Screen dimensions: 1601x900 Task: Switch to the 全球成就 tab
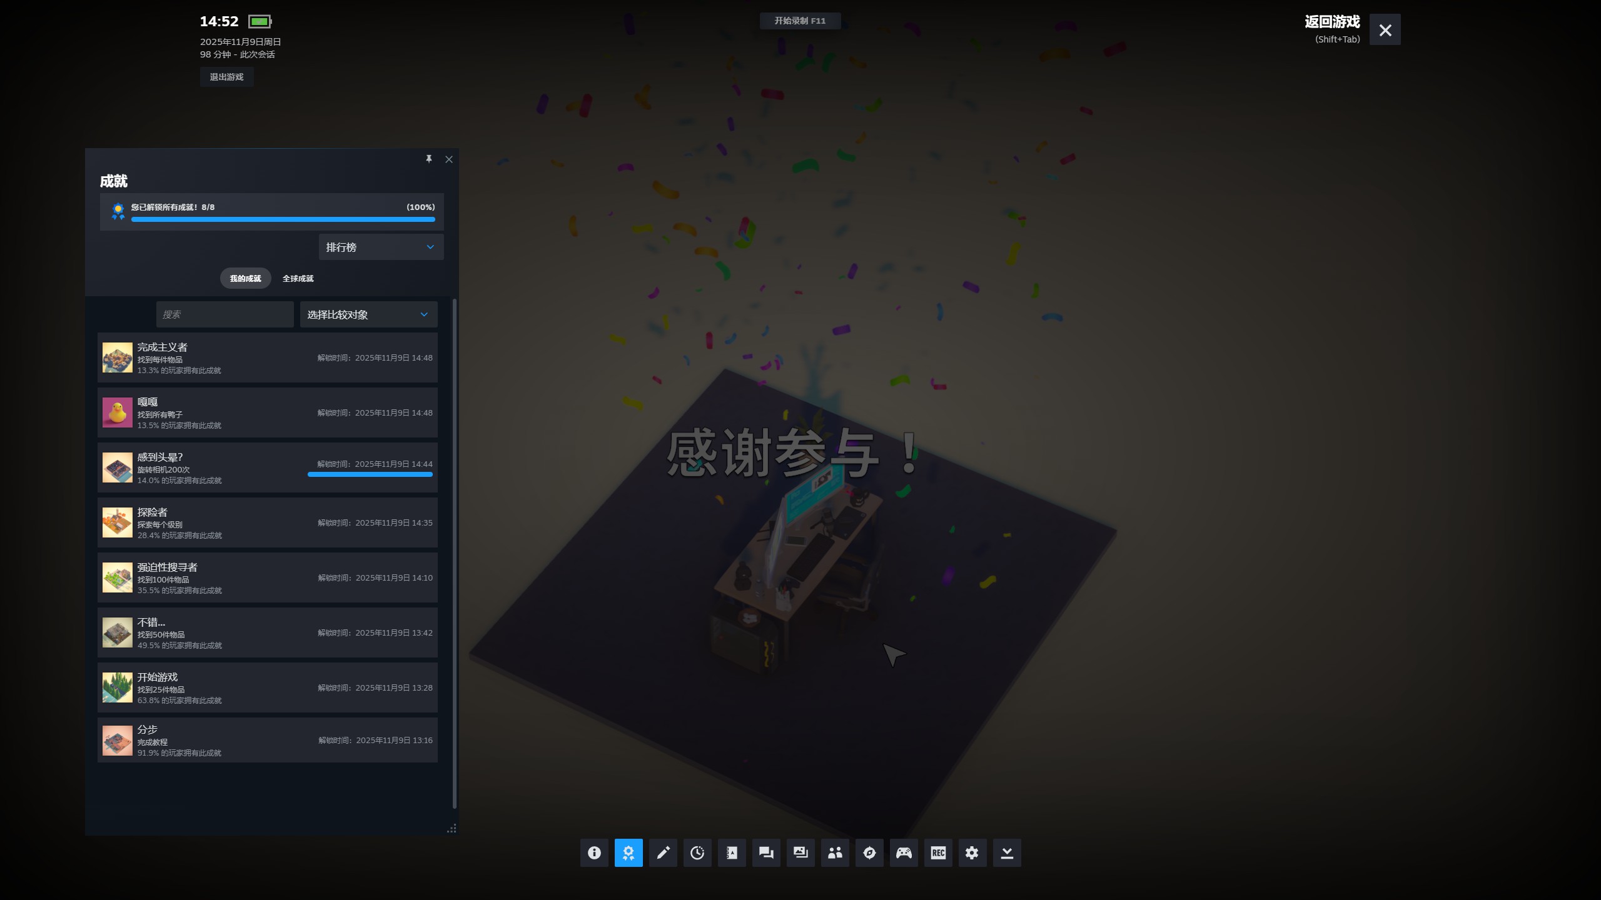[x=298, y=278]
